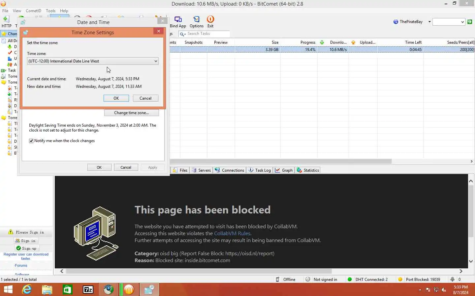Switch to the Files tab
This screenshot has width=475, height=296.
click(180, 170)
